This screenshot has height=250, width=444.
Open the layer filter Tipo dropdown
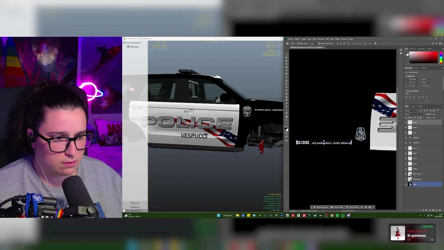pyautogui.click(x=411, y=111)
